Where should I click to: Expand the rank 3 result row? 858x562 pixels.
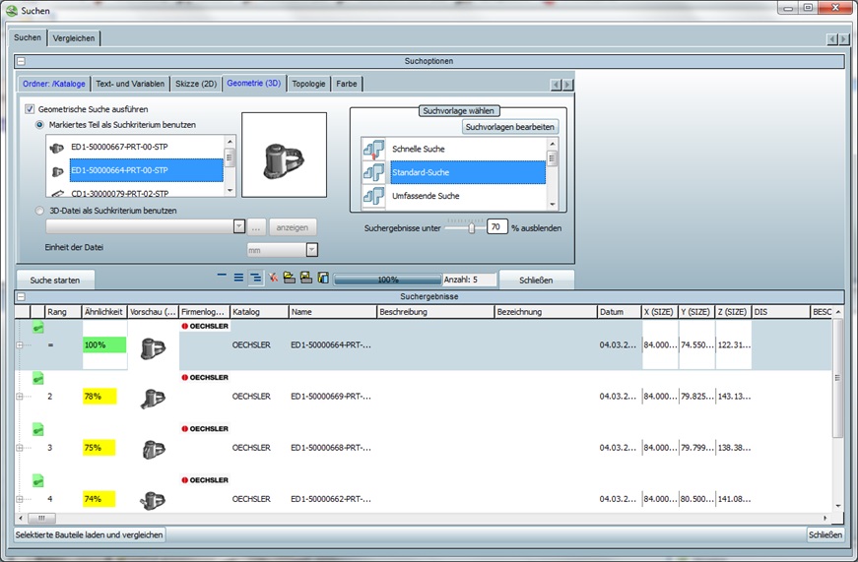coord(19,448)
